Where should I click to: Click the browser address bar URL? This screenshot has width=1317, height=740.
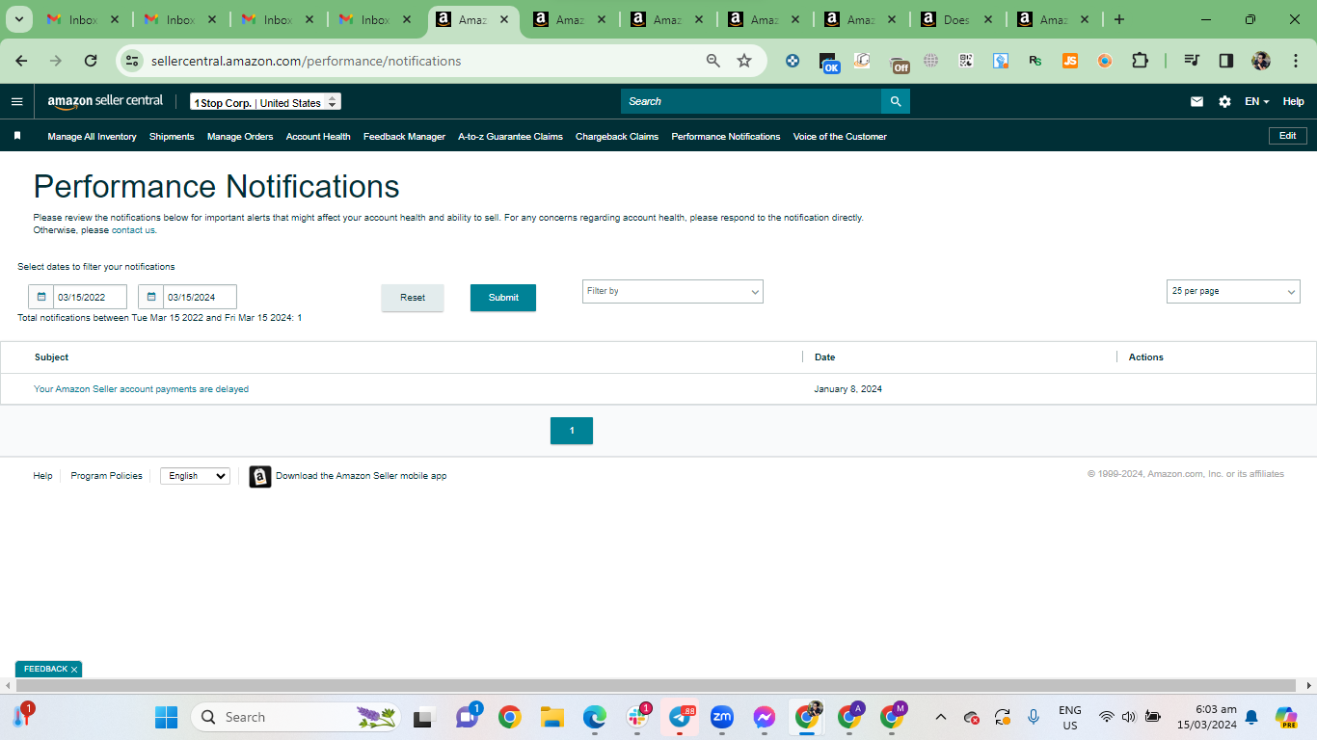click(x=307, y=61)
